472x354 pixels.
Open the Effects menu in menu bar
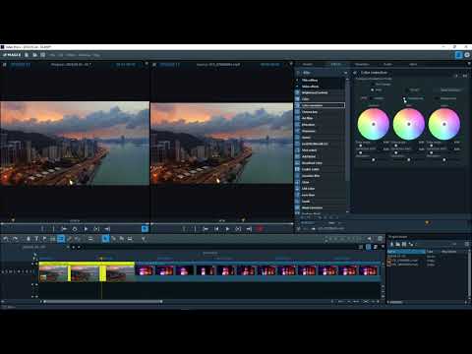[x=71, y=55]
